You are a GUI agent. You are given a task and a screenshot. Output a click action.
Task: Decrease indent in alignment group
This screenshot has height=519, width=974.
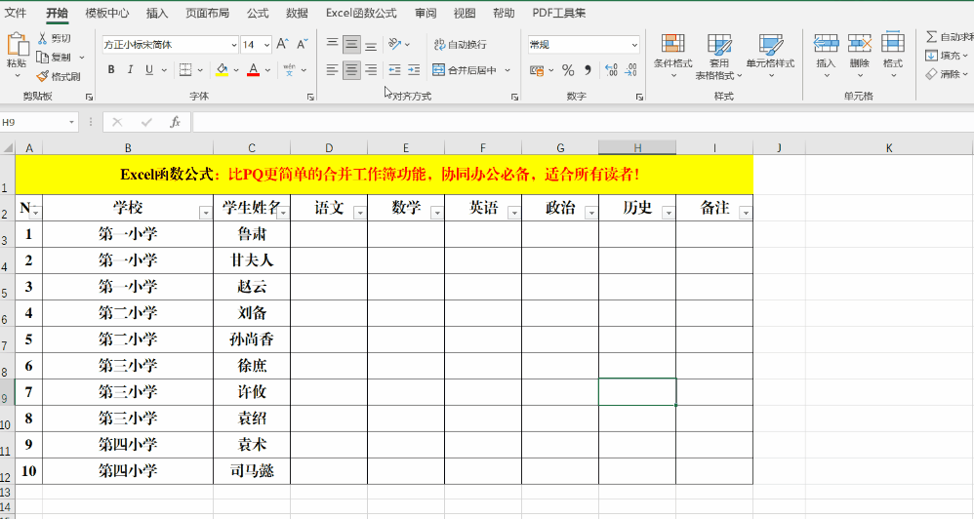click(394, 69)
